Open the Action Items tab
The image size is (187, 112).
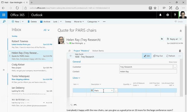[x=98, y=51]
